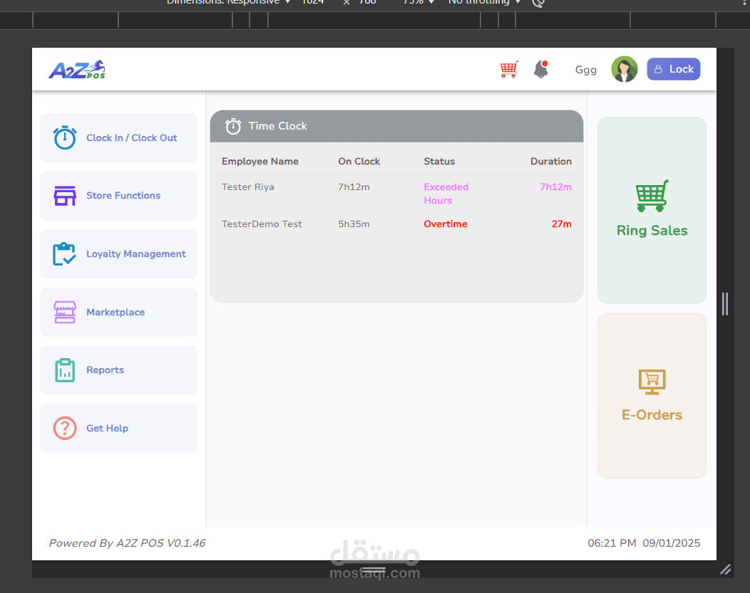Viewport: 750px width, 593px height.
Task: Select employee TesterDemo Test
Action: (262, 224)
